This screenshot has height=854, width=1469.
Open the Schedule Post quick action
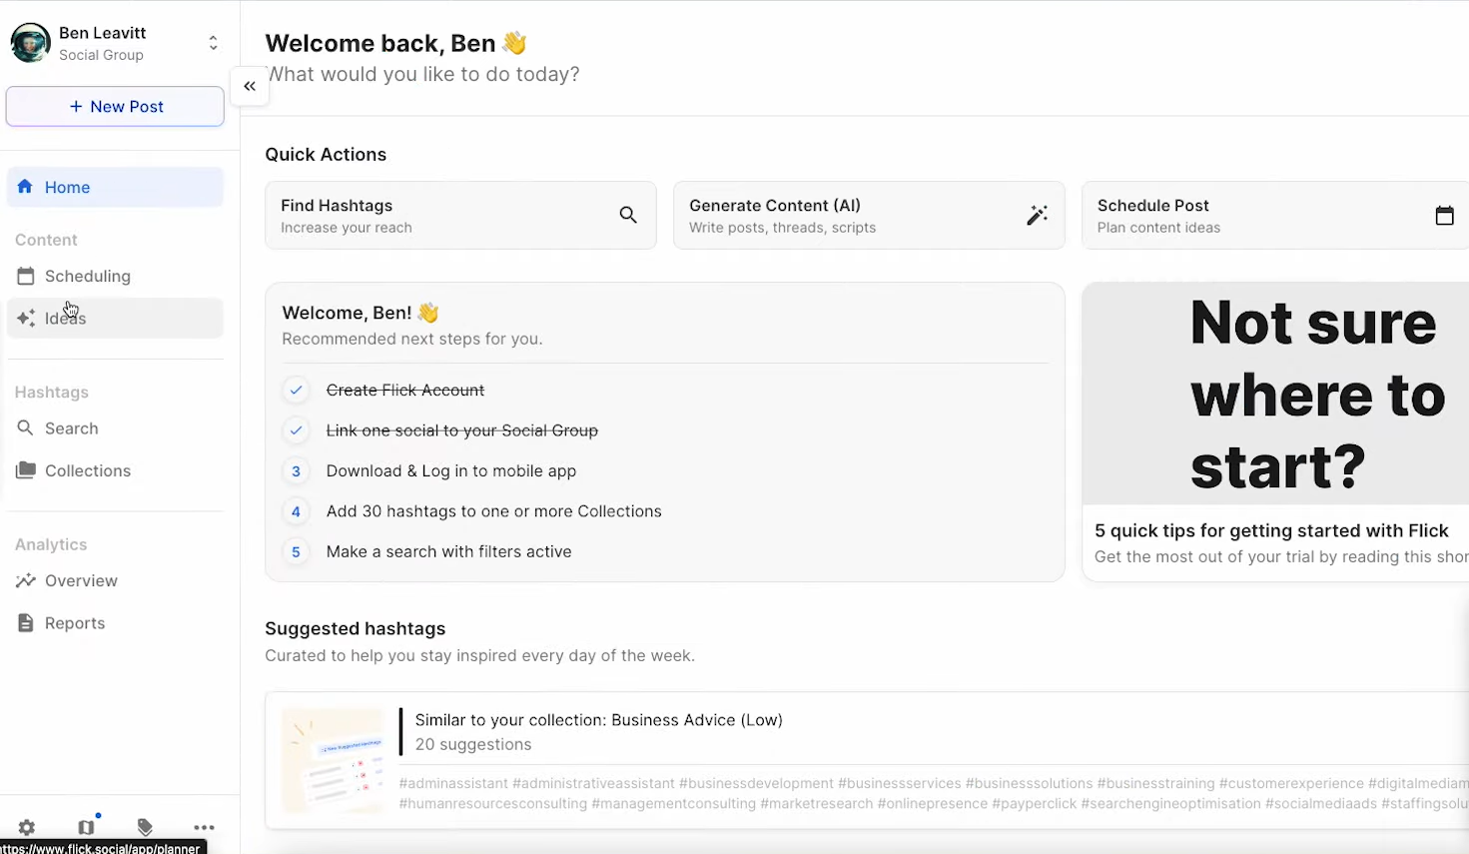point(1275,215)
